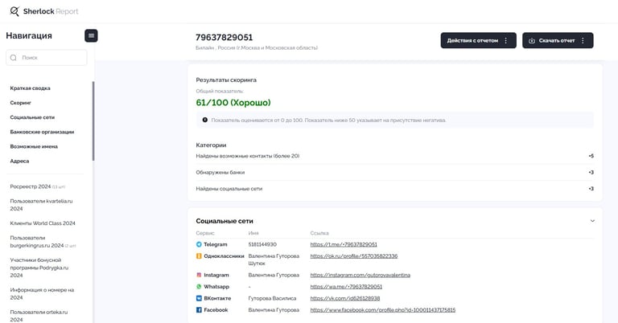Click the Telegram service icon
Viewport: 618px width, 323px height.
click(x=199, y=244)
